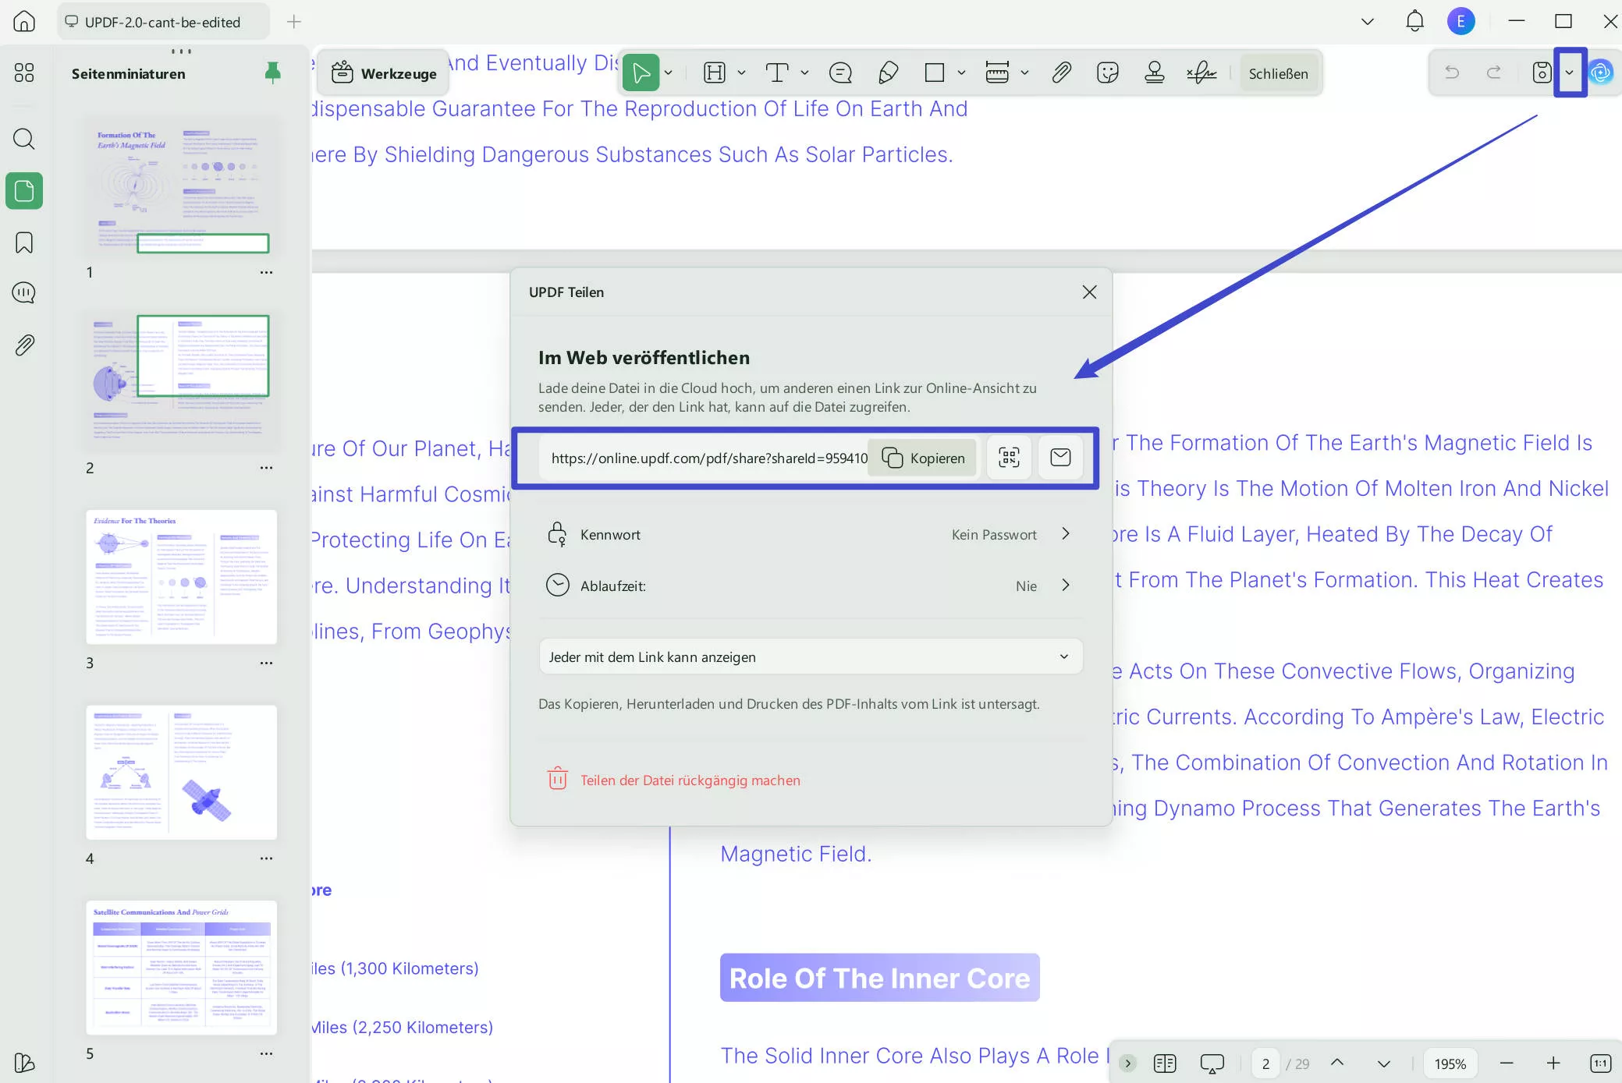Show the QR code for the share link
This screenshot has width=1622, height=1083.
1008,458
